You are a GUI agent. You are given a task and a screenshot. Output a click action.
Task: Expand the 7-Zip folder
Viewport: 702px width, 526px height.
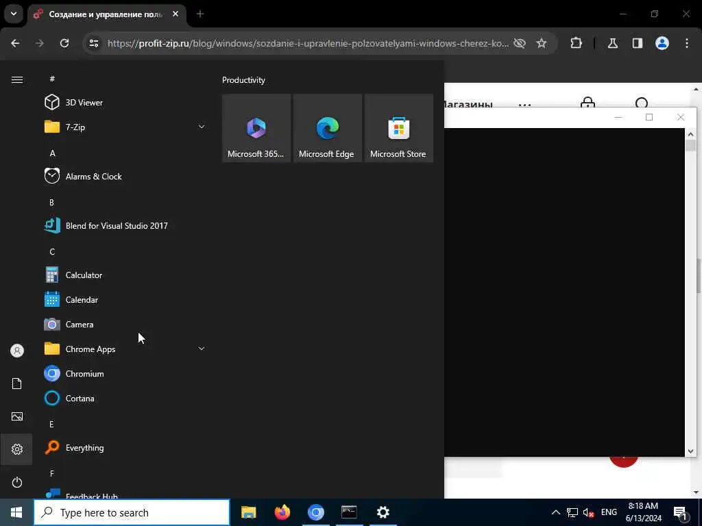(125, 127)
